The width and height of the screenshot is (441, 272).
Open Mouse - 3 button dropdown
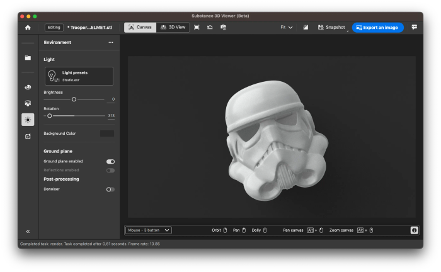tap(149, 230)
